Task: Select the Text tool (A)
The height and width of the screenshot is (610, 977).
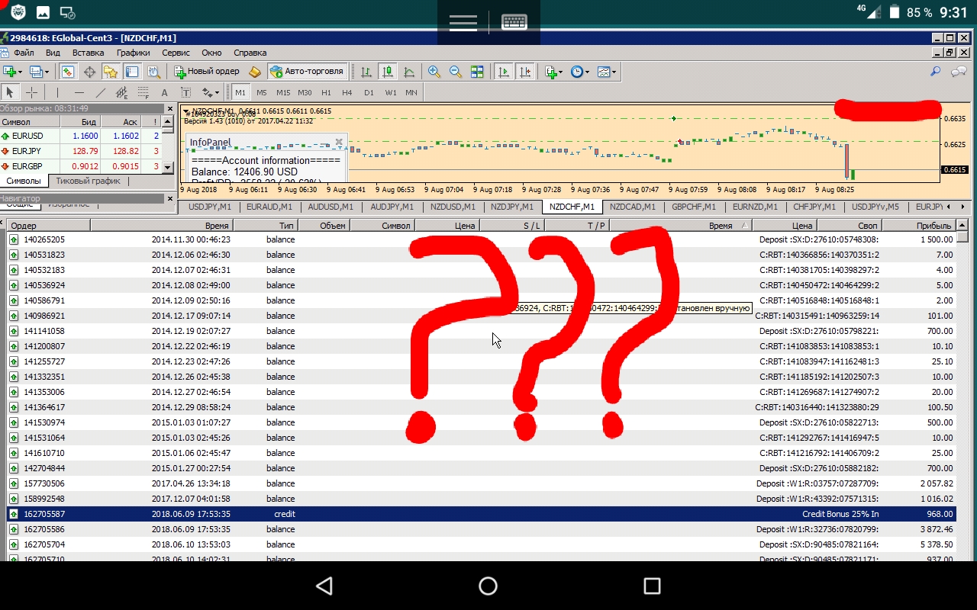Action: [x=164, y=92]
